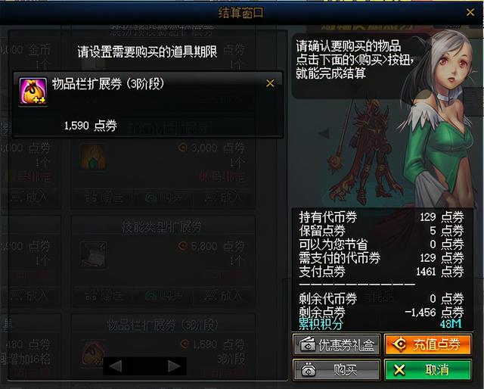484x389 pixels.
Task: Click 充值点券 to recharge points
Action: 428,344
